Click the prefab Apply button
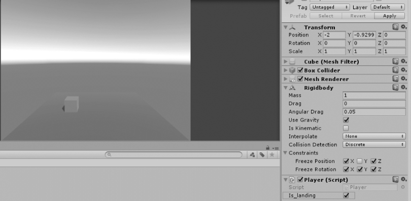Screen dimensions: 411x201 [390, 16]
